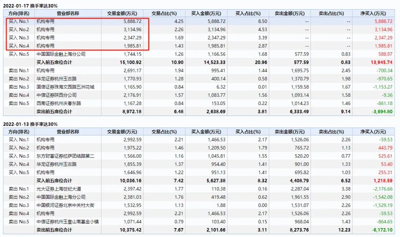Click 营业部名称 column header in 2022-01-13 table
Image resolution: width=400 pixels, height=237 pixels.
67,132
